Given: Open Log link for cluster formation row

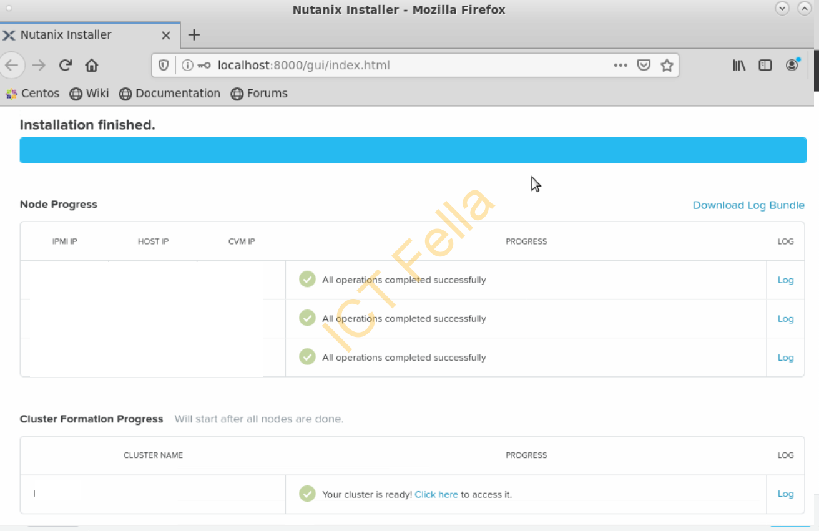Looking at the screenshot, I should click(785, 494).
